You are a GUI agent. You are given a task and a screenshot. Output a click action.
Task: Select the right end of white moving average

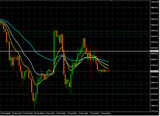tap(108, 65)
